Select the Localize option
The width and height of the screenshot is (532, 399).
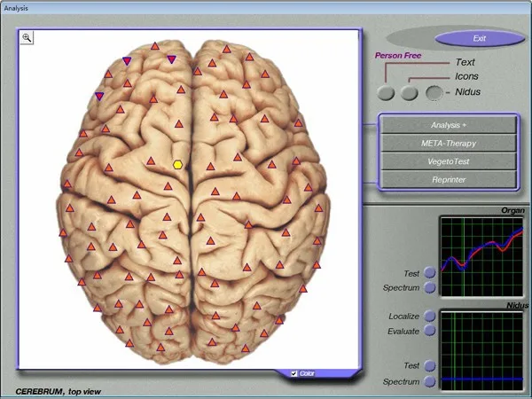430,316
